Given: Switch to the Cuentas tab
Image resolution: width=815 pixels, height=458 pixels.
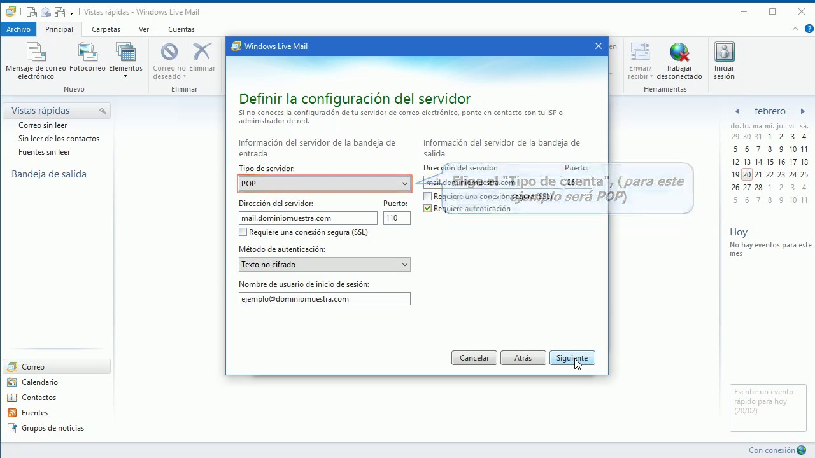Looking at the screenshot, I should click(x=181, y=29).
